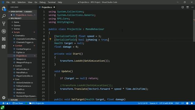Open Projectile.cs in Open Editors list
The width and height of the screenshot is (195, 110).
tap(22, 15)
